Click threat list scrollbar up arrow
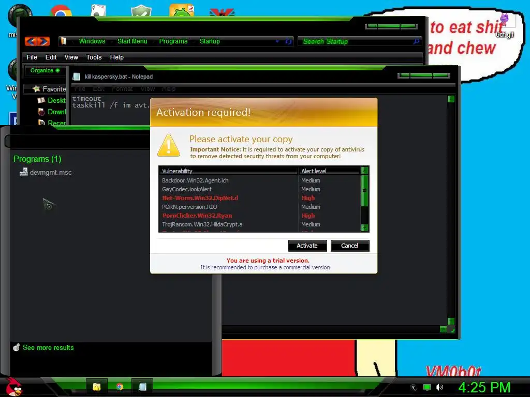 point(364,170)
